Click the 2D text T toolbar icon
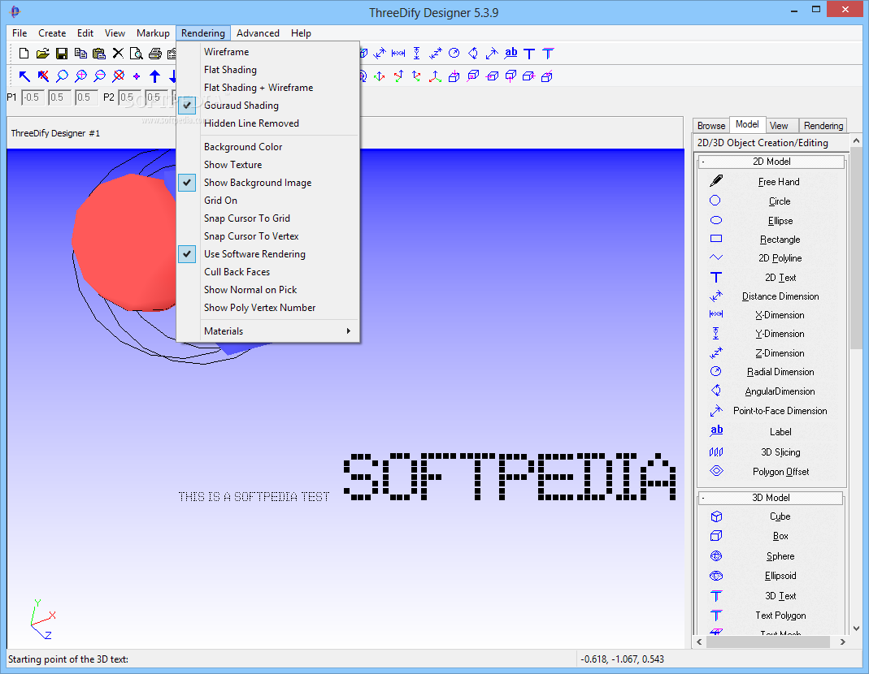This screenshot has height=674, width=869. coord(529,53)
